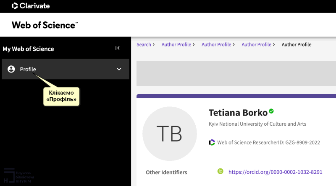Click the yellow «Профіль» tooltip callout
Screen dimensions: 336x186
[x=62, y=97]
